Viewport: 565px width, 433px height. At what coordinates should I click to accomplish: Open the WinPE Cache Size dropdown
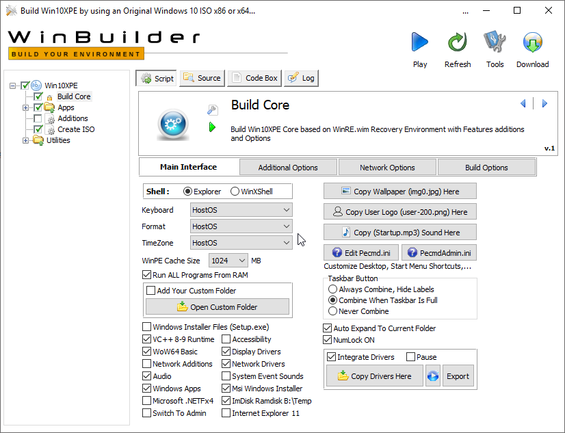[228, 261]
